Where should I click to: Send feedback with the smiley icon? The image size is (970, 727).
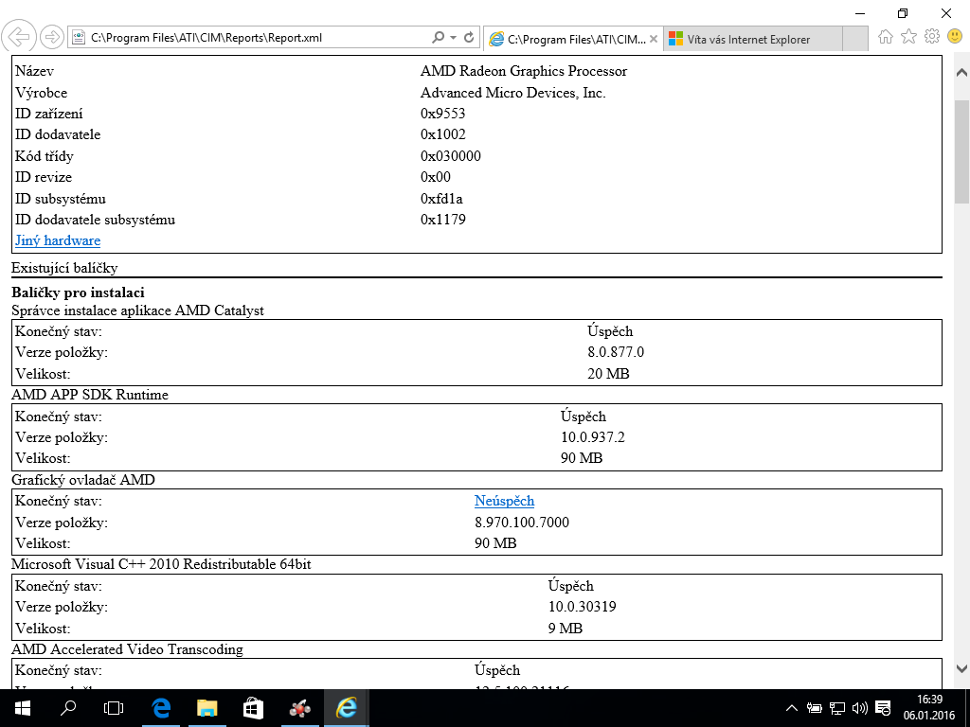955,36
